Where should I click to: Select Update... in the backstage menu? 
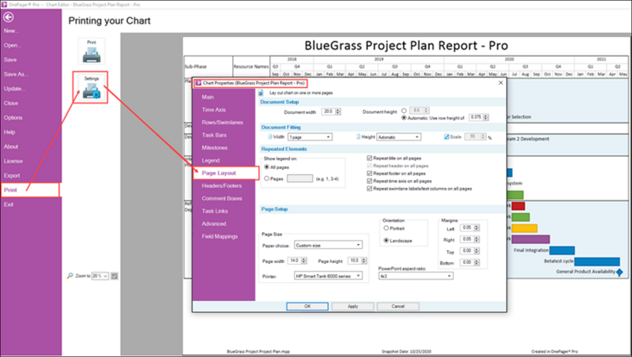point(14,88)
